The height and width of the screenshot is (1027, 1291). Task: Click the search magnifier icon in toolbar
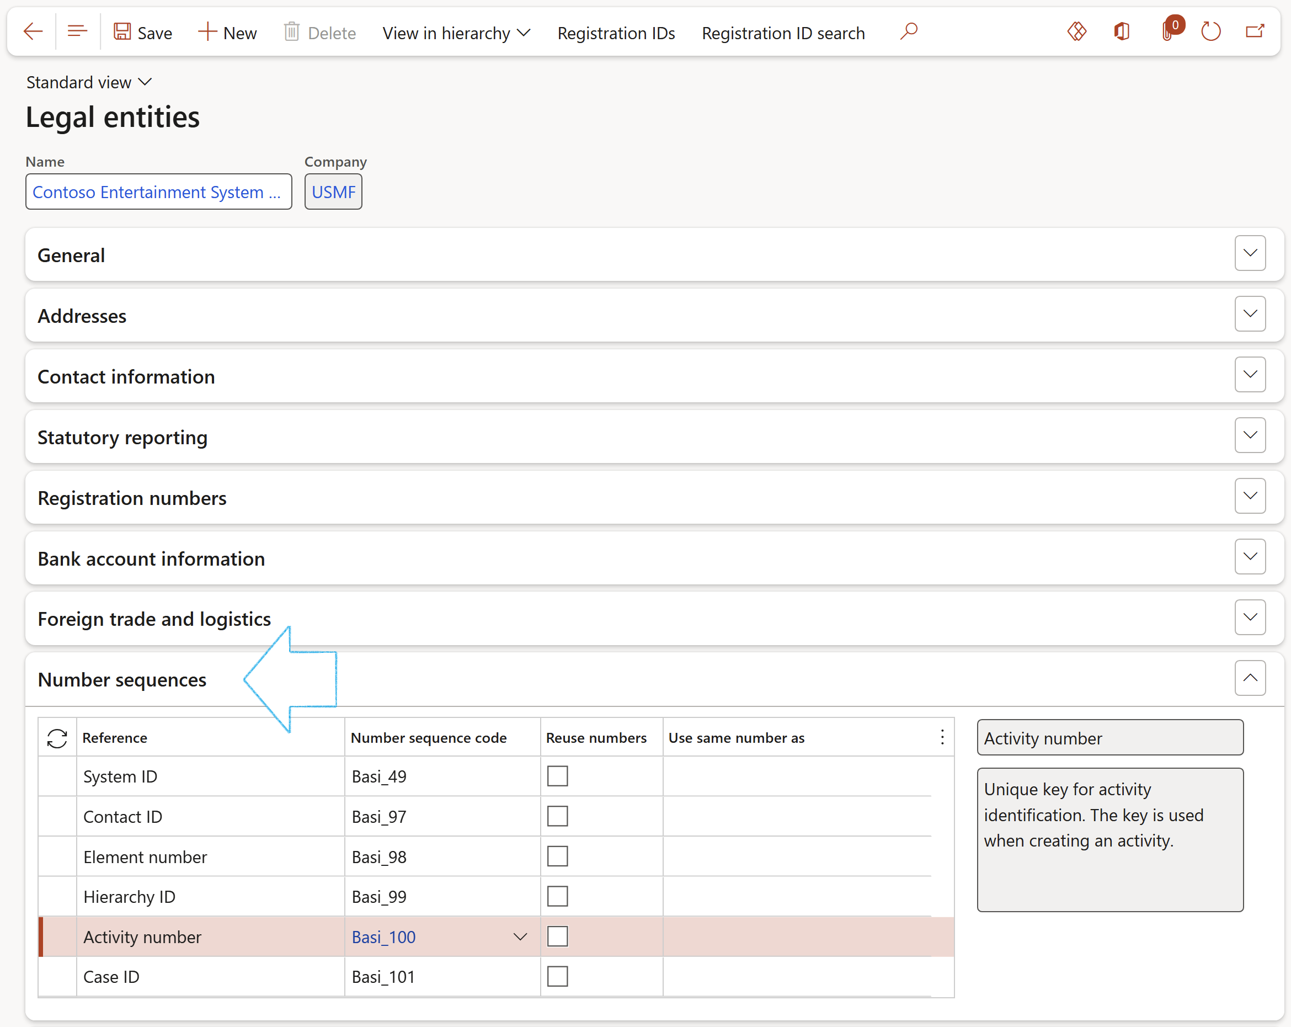(x=908, y=31)
